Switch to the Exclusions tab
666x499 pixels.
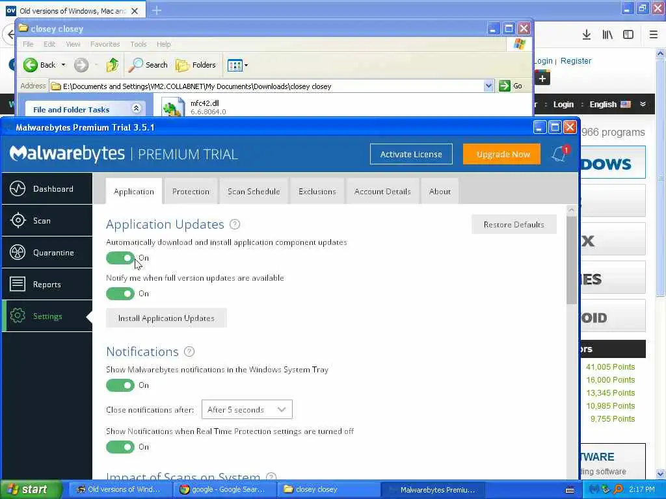pos(317,192)
